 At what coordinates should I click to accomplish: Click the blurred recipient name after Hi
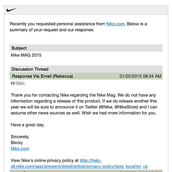point(20,83)
